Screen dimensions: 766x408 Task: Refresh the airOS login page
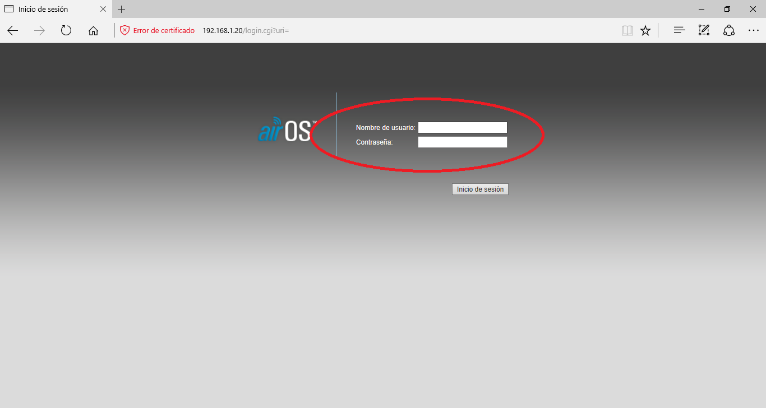[66, 31]
